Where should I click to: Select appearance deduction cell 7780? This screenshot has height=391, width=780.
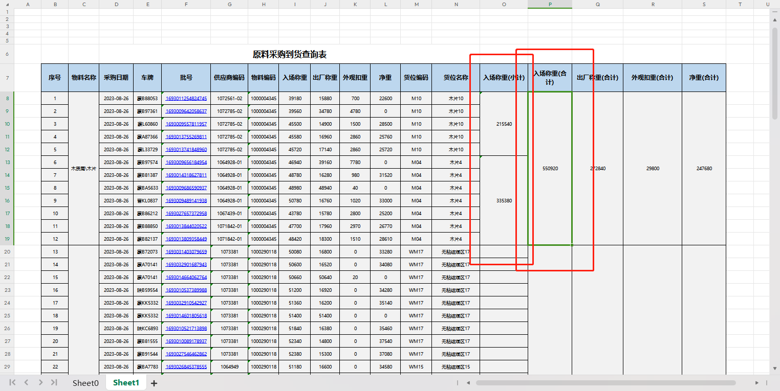[x=355, y=162]
